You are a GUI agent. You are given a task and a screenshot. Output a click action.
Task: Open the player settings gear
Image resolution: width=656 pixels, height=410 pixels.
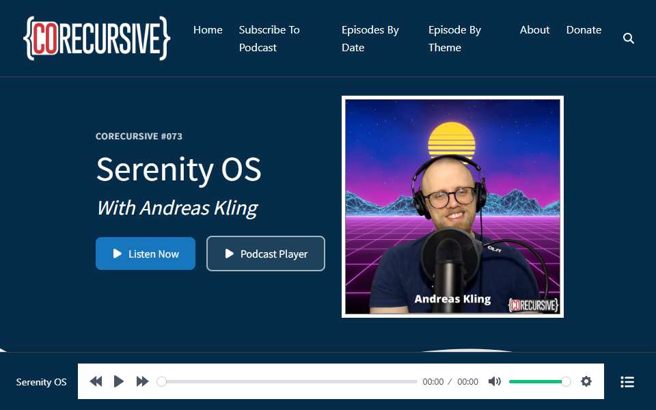click(x=586, y=381)
